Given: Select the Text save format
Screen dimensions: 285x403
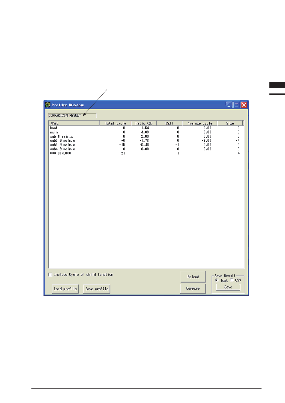Looking at the screenshot, I should [217, 280].
